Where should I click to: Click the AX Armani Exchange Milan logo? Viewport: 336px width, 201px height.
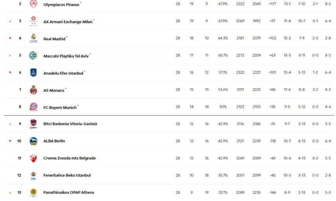coord(33,21)
